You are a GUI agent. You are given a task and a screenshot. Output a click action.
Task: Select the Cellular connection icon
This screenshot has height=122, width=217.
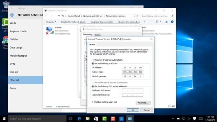pos(50,30)
